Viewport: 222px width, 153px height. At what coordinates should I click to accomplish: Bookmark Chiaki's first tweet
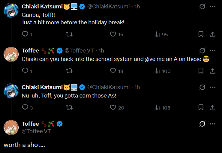click(x=201, y=34)
